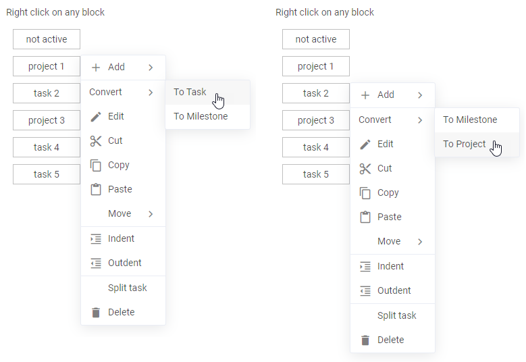Image resolution: width=526 pixels, height=362 pixels.
Task: Click the trash Delete icon in left menu
Action: point(96,312)
